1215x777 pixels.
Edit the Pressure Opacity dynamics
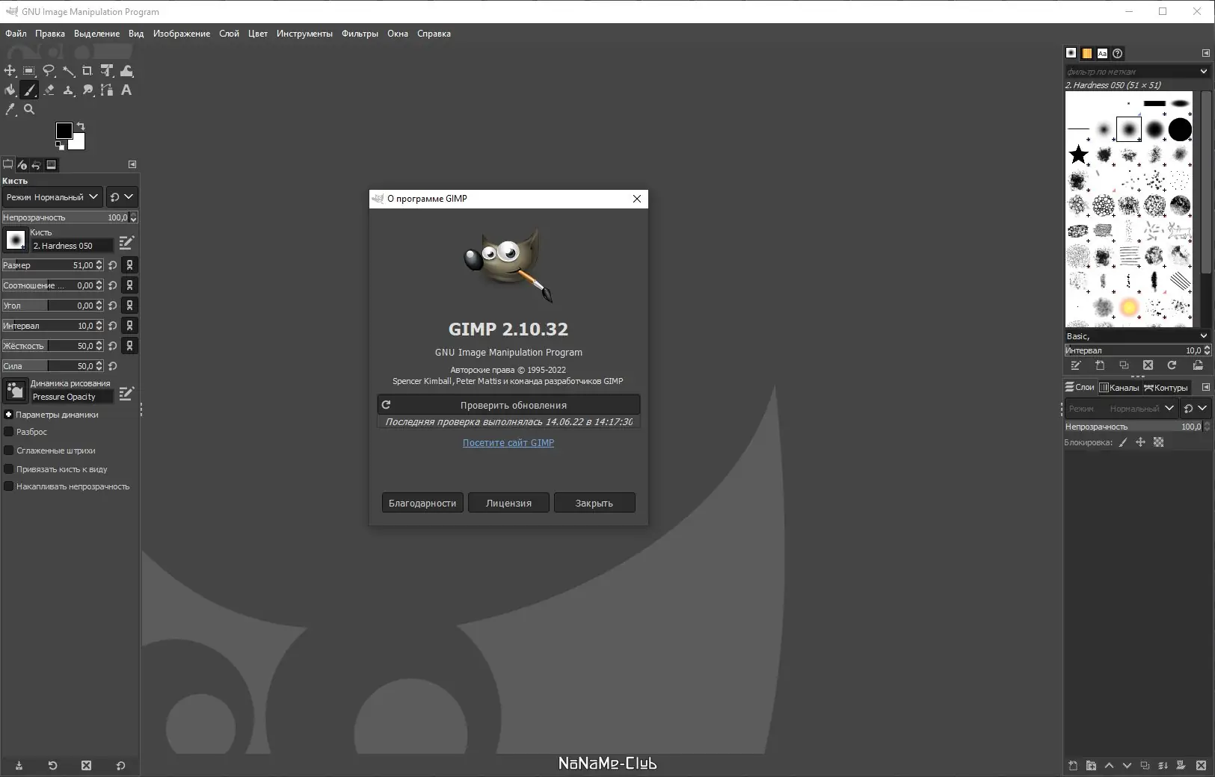126,393
